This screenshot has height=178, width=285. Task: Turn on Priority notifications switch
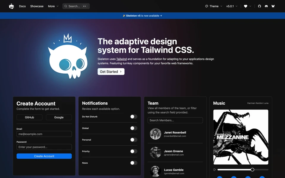click(x=134, y=151)
